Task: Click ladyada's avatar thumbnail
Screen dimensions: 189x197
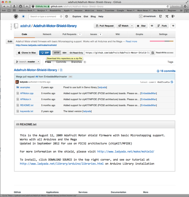Action: pyautogui.click(x=17, y=82)
